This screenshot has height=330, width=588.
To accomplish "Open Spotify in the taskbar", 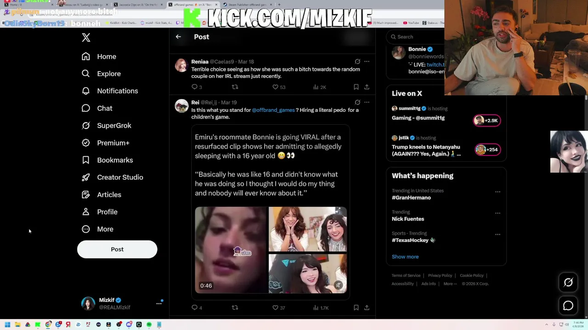I will (x=149, y=324).
